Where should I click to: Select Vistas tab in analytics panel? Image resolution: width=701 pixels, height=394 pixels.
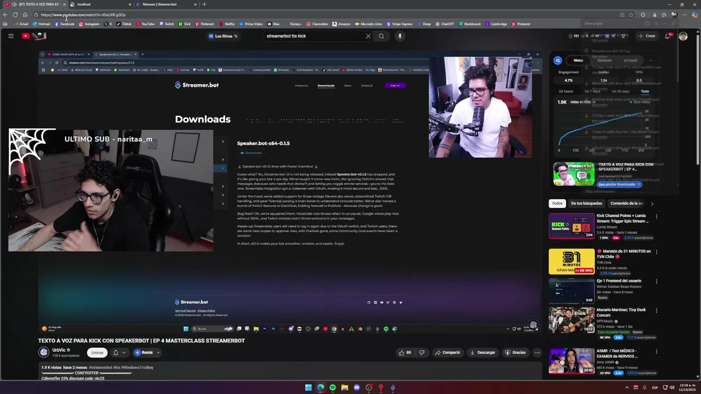point(578,60)
